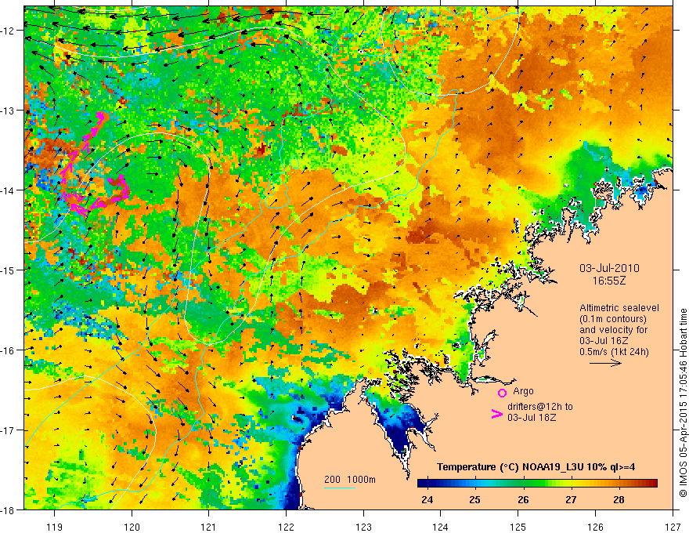Click the 'Temperature (°C) NOAA19_L3U 10% ql>=4' title
This screenshot has width=689, height=533.
pyautogui.click(x=536, y=467)
